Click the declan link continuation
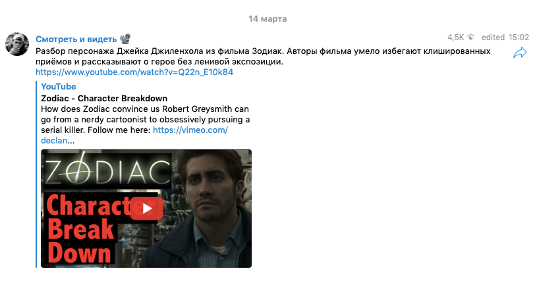537x302 pixels. click(54, 141)
